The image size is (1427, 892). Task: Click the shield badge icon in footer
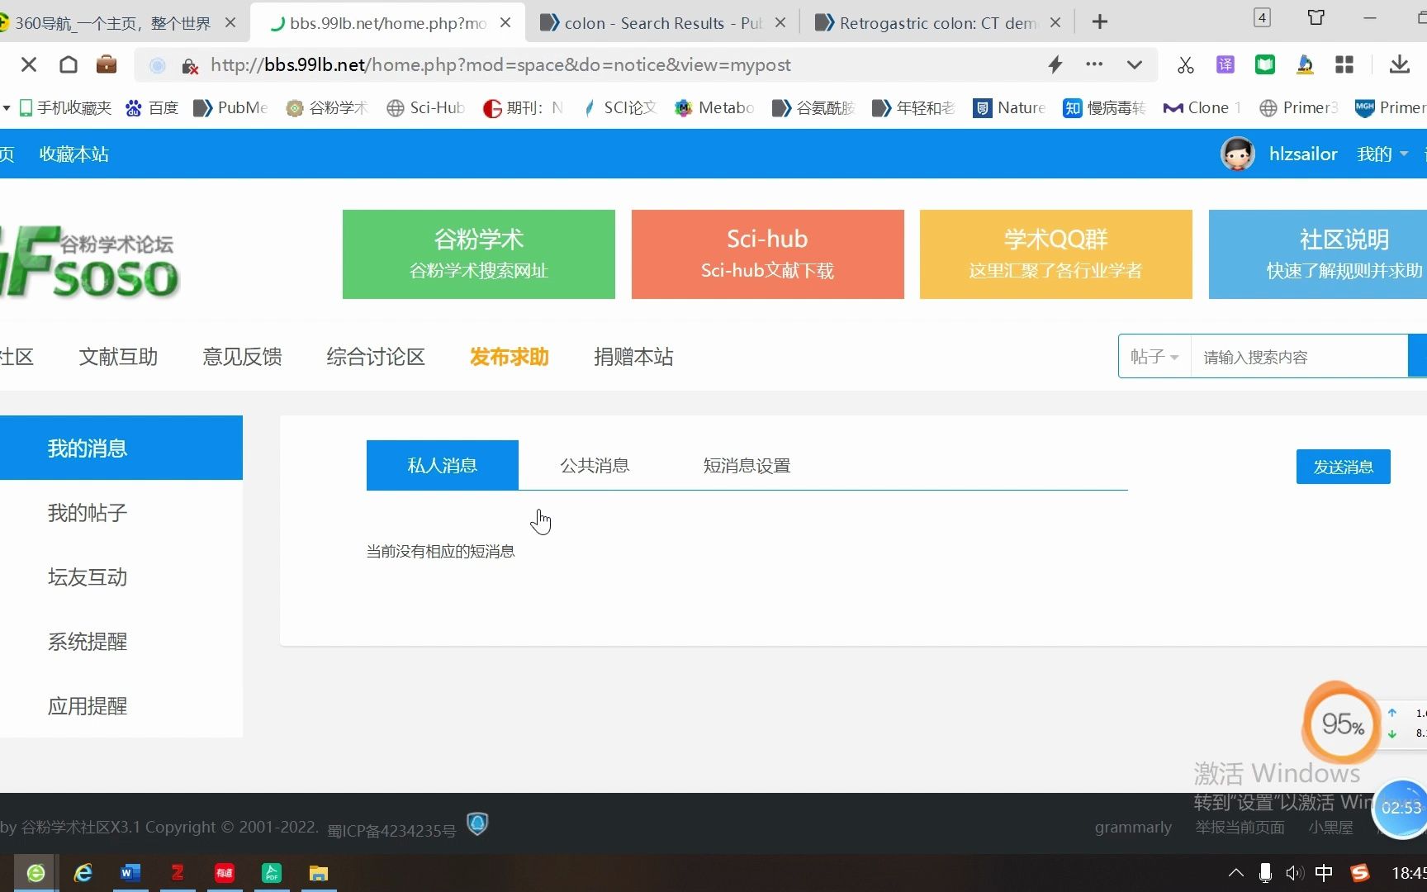tap(477, 823)
